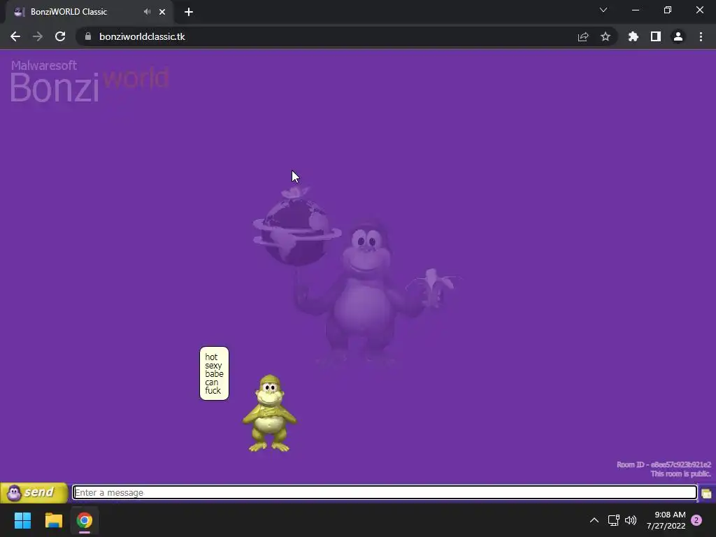Restore down the Chrome window
This screenshot has width=716, height=537.
(668, 10)
